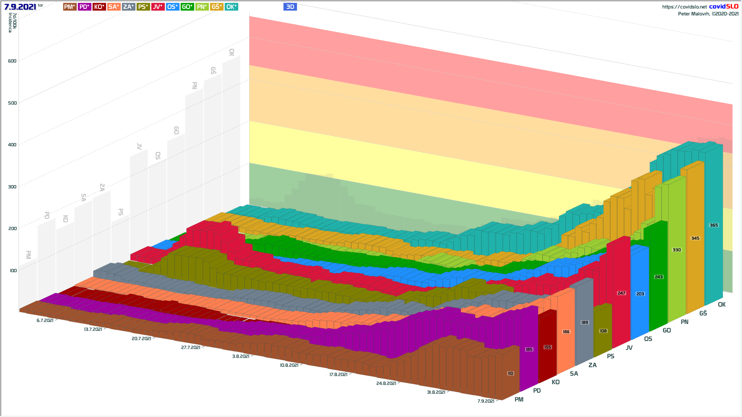Toggle the KO* dark red legend button

pos(99,7)
